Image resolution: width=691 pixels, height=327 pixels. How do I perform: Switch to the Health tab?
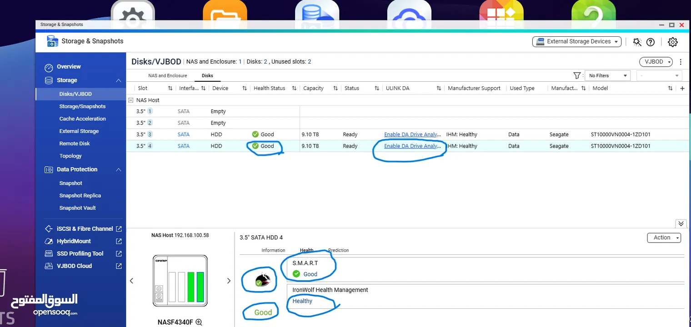[x=306, y=250]
